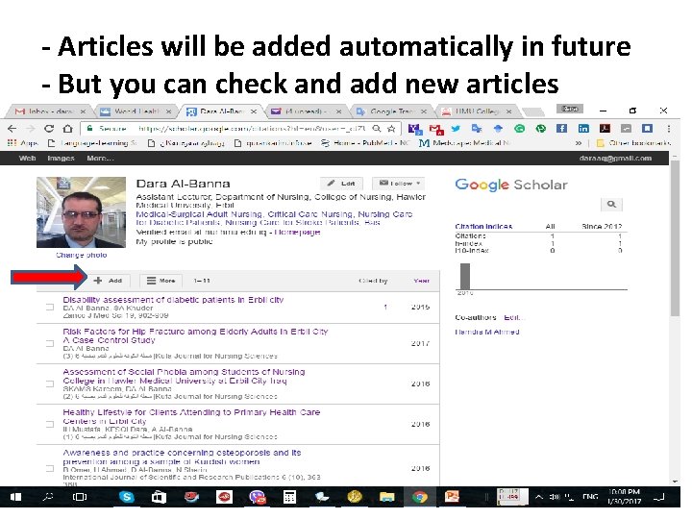
Task: Open Viber from the taskbar
Action: [258, 497]
